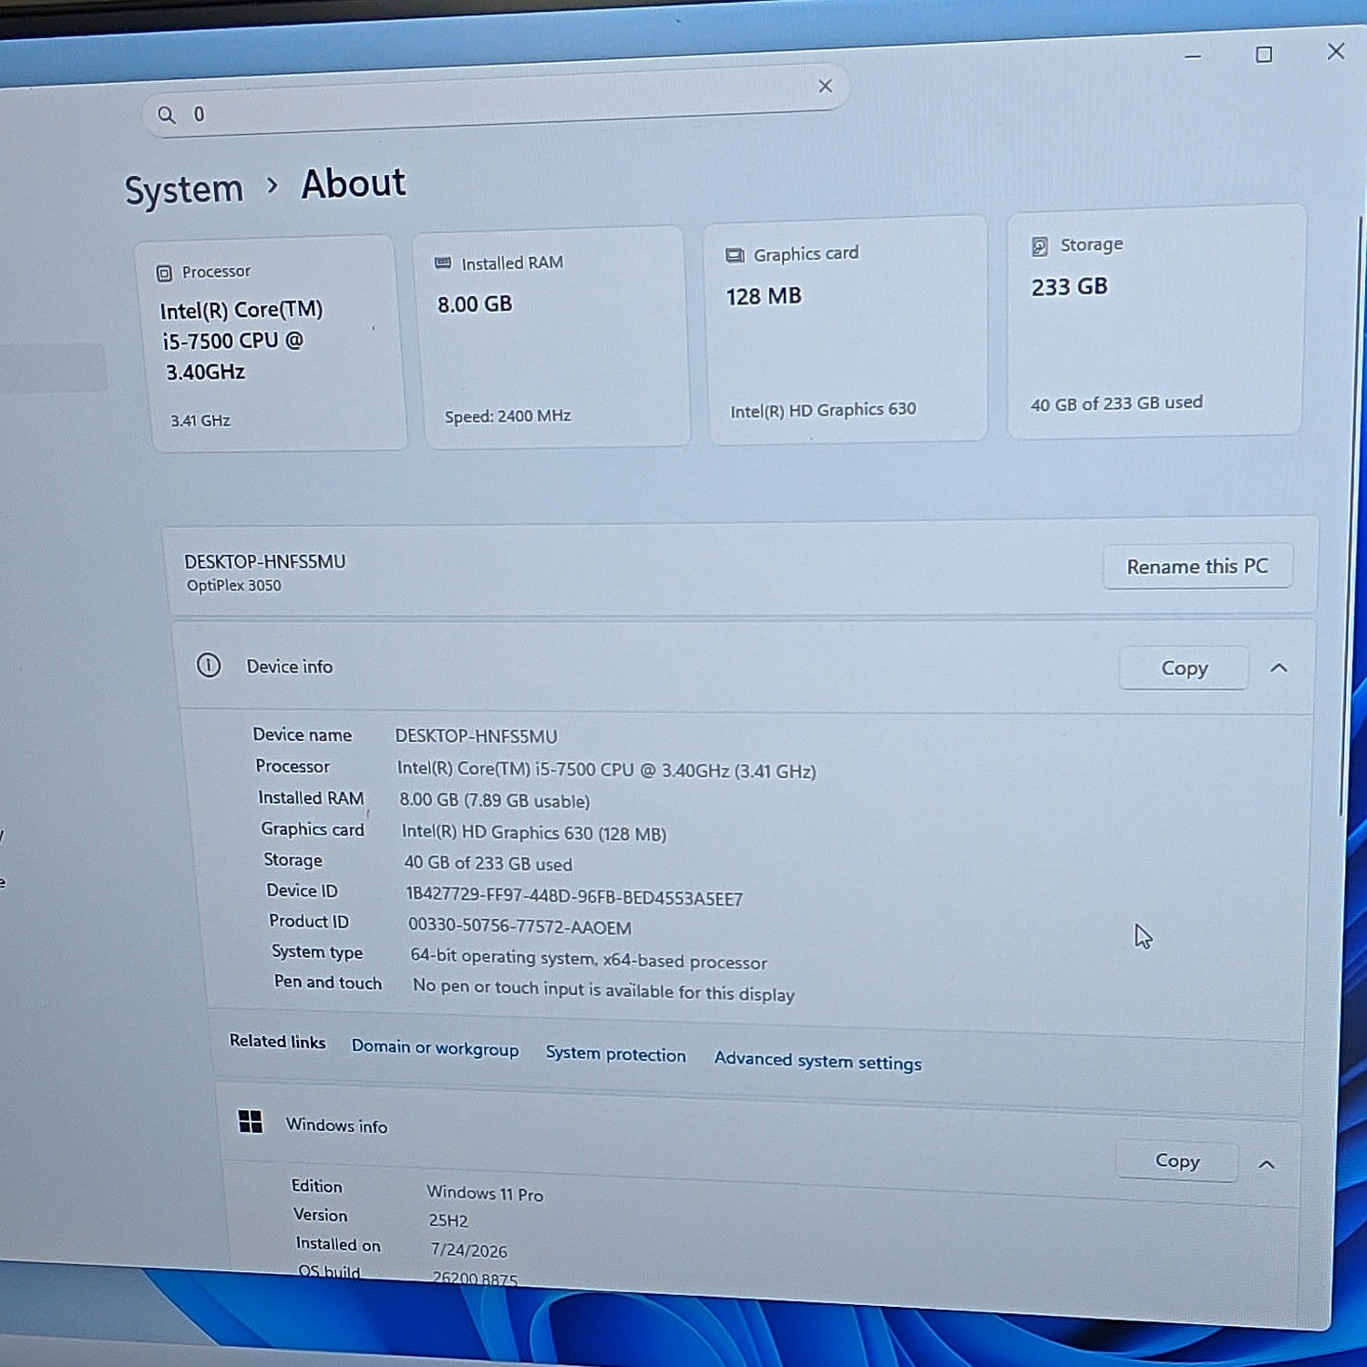Viewport: 1367px width, 1367px height.
Task: Click the Device ID value starting with 1B427729
Action: [x=575, y=898]
